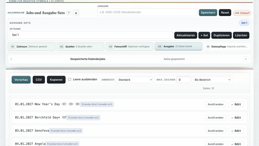Edit the Berchtold Day row
Screen dimensions: 259x146
(x=236, y=118)
